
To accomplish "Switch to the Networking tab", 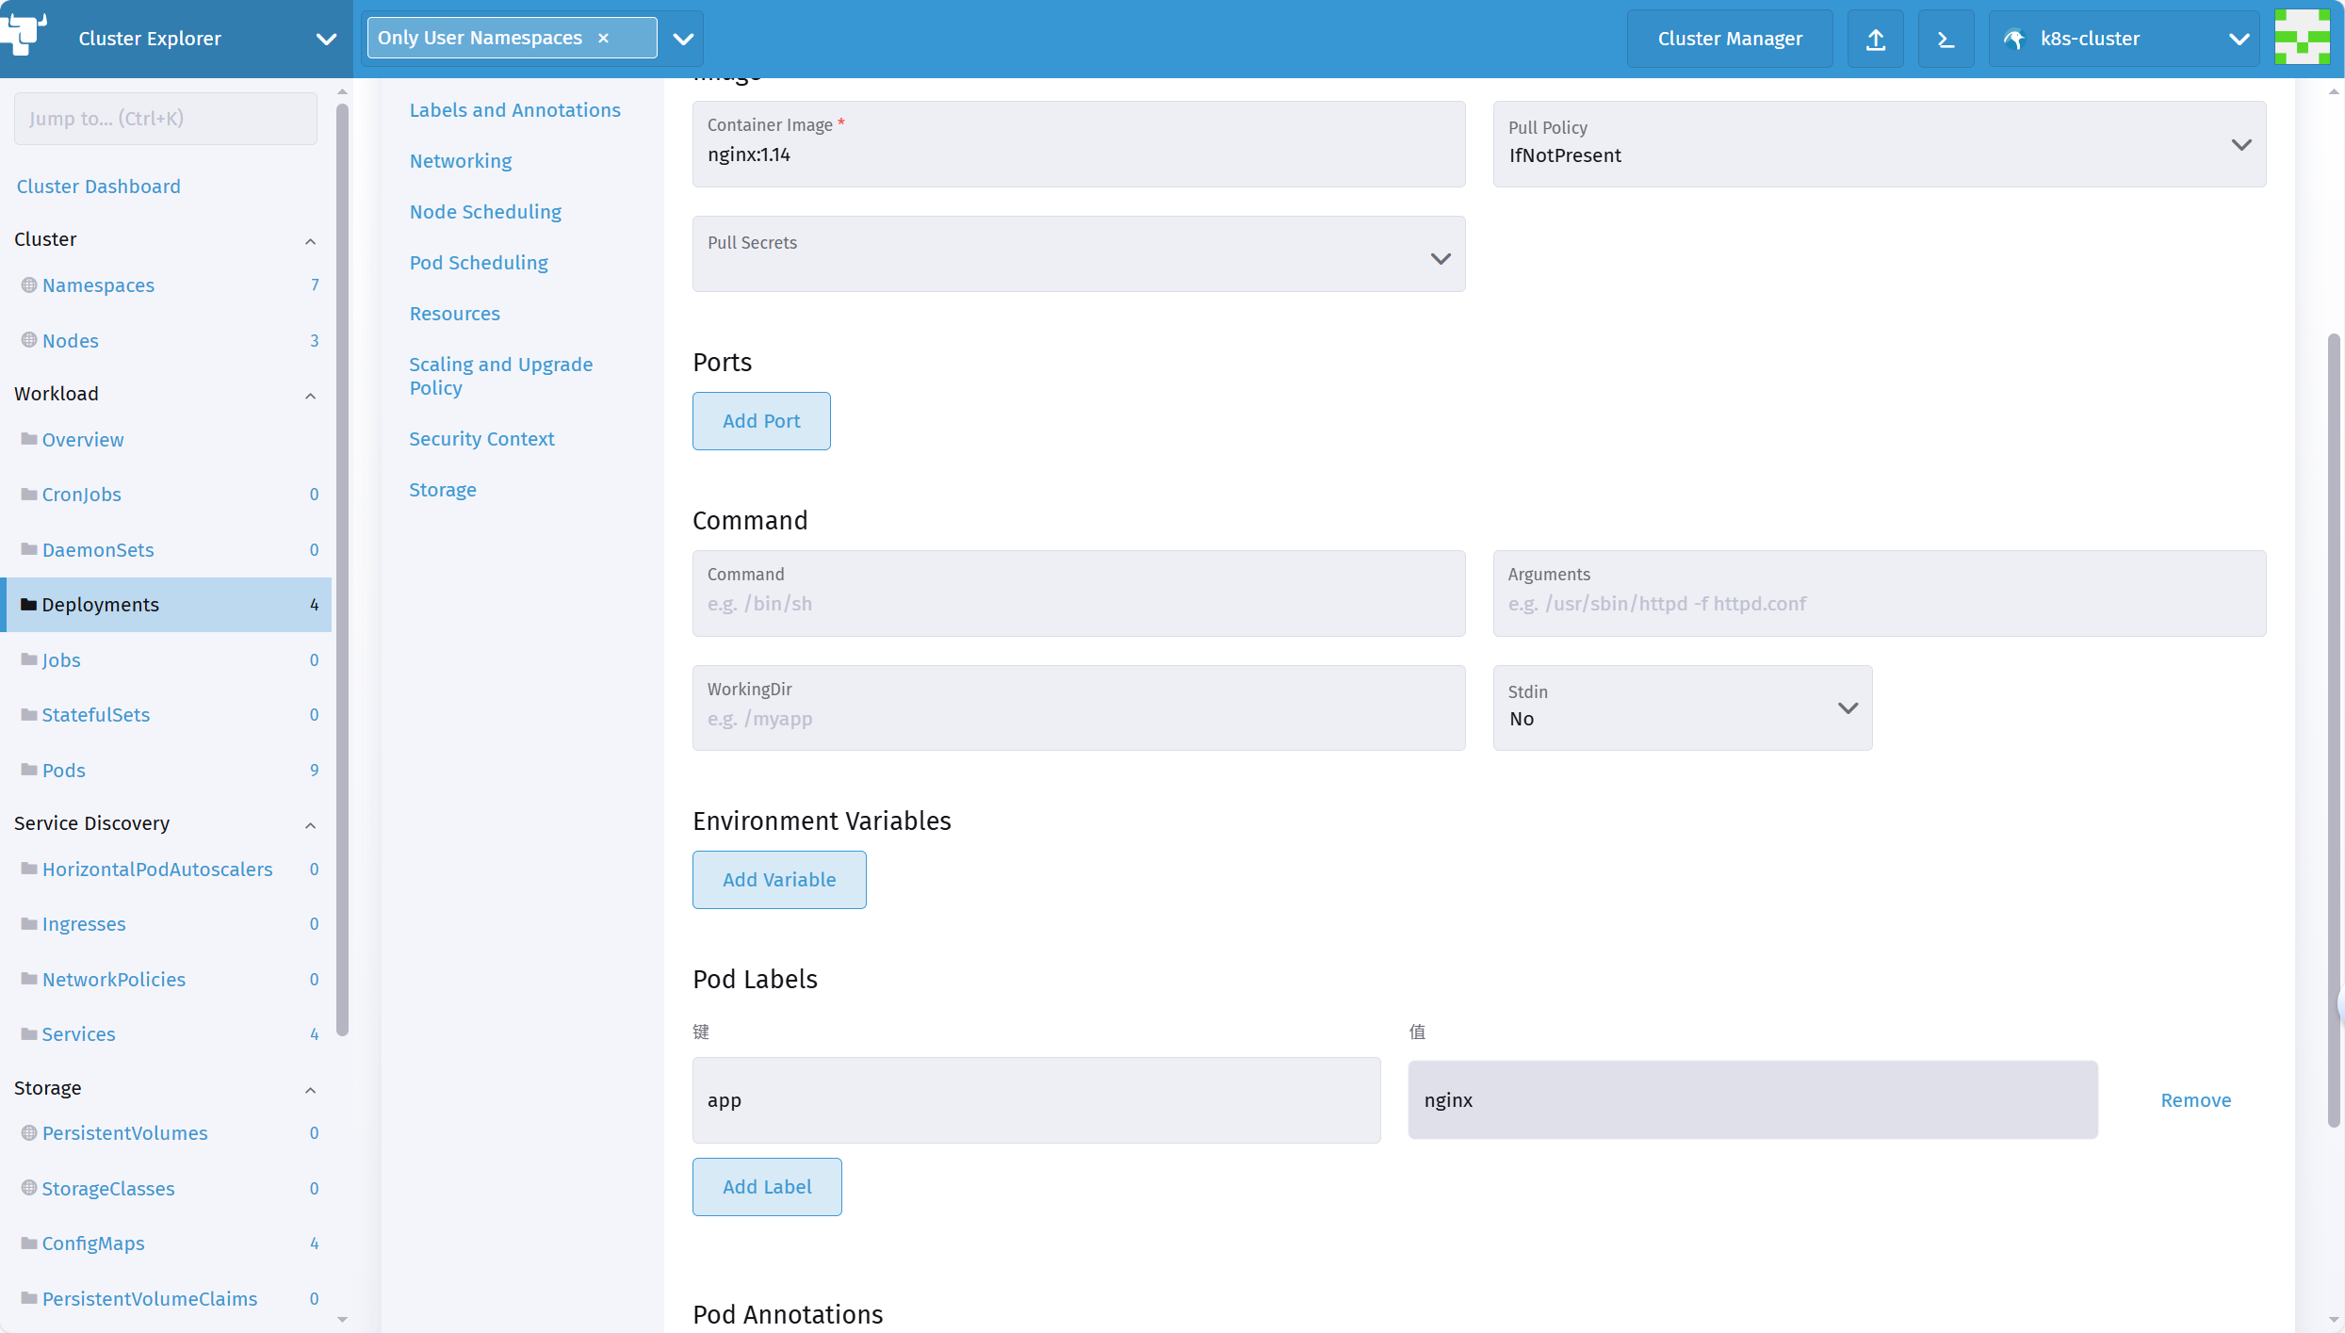I will coord(461,161).
